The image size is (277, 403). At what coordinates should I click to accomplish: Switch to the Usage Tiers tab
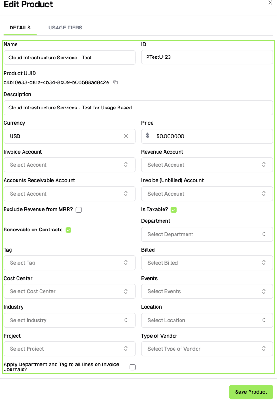pyautogui.click(x=65, y=28)
